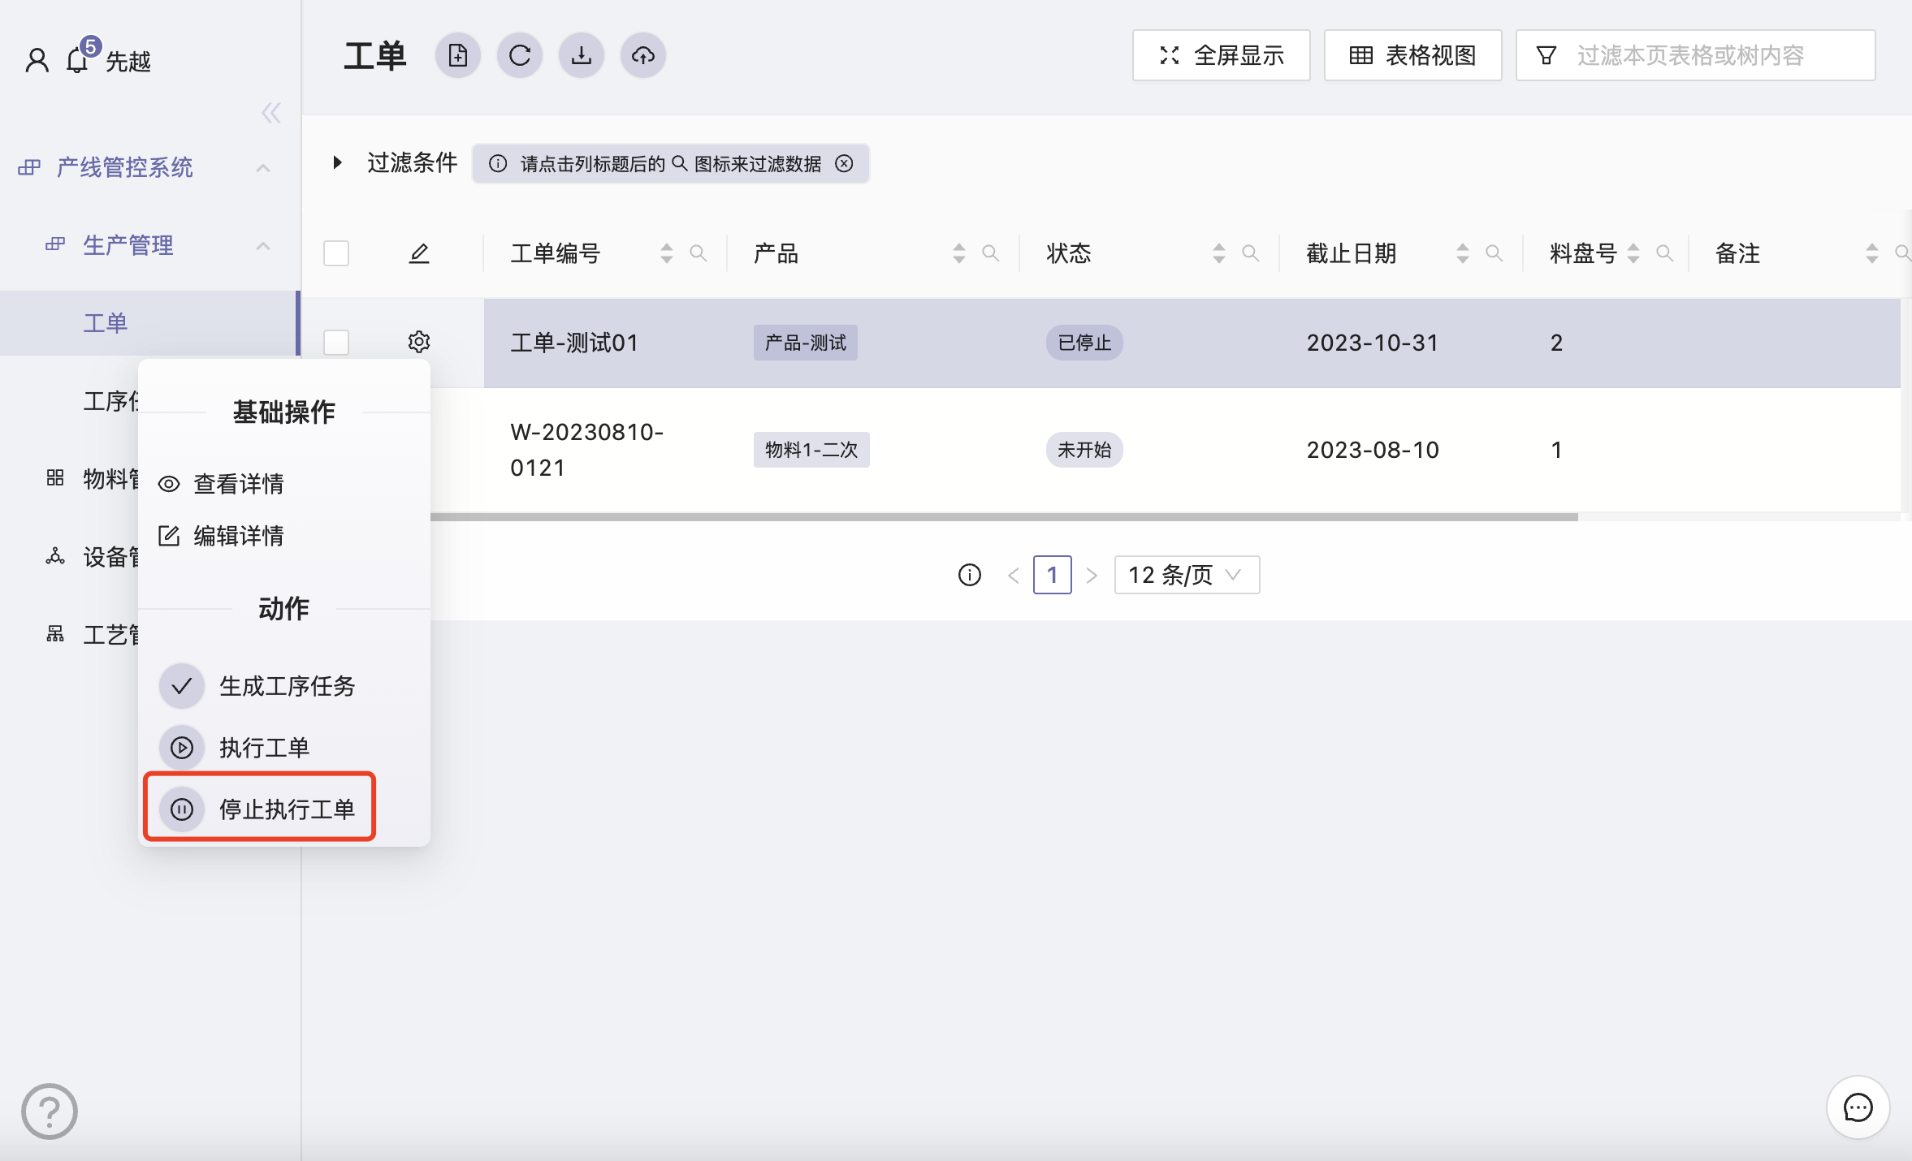Open the chat bubble icon at bottom right
1912x1161 pixels.
[x=1858, y=1107]
